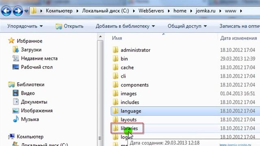Open the Изображения library

coord(37,111)
